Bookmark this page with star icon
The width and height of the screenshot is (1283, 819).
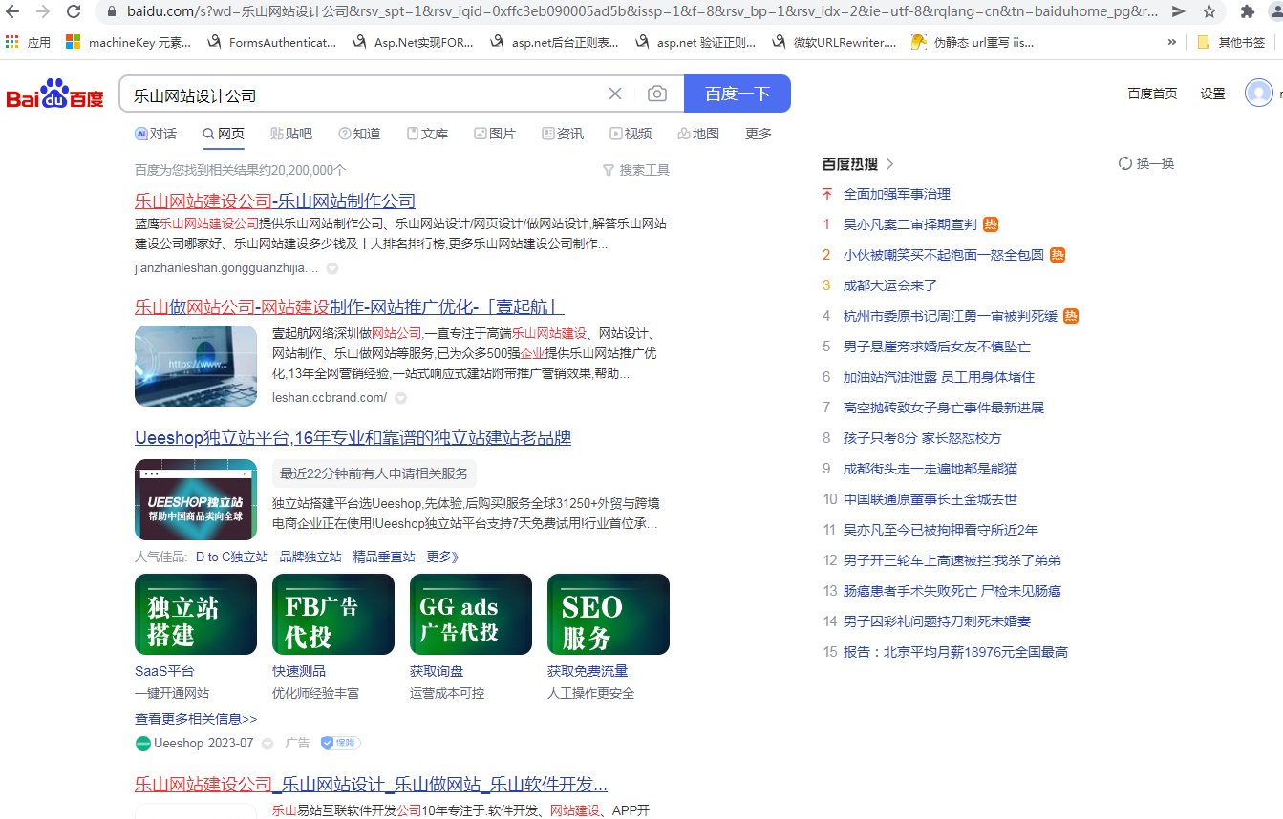(1209, 11)
